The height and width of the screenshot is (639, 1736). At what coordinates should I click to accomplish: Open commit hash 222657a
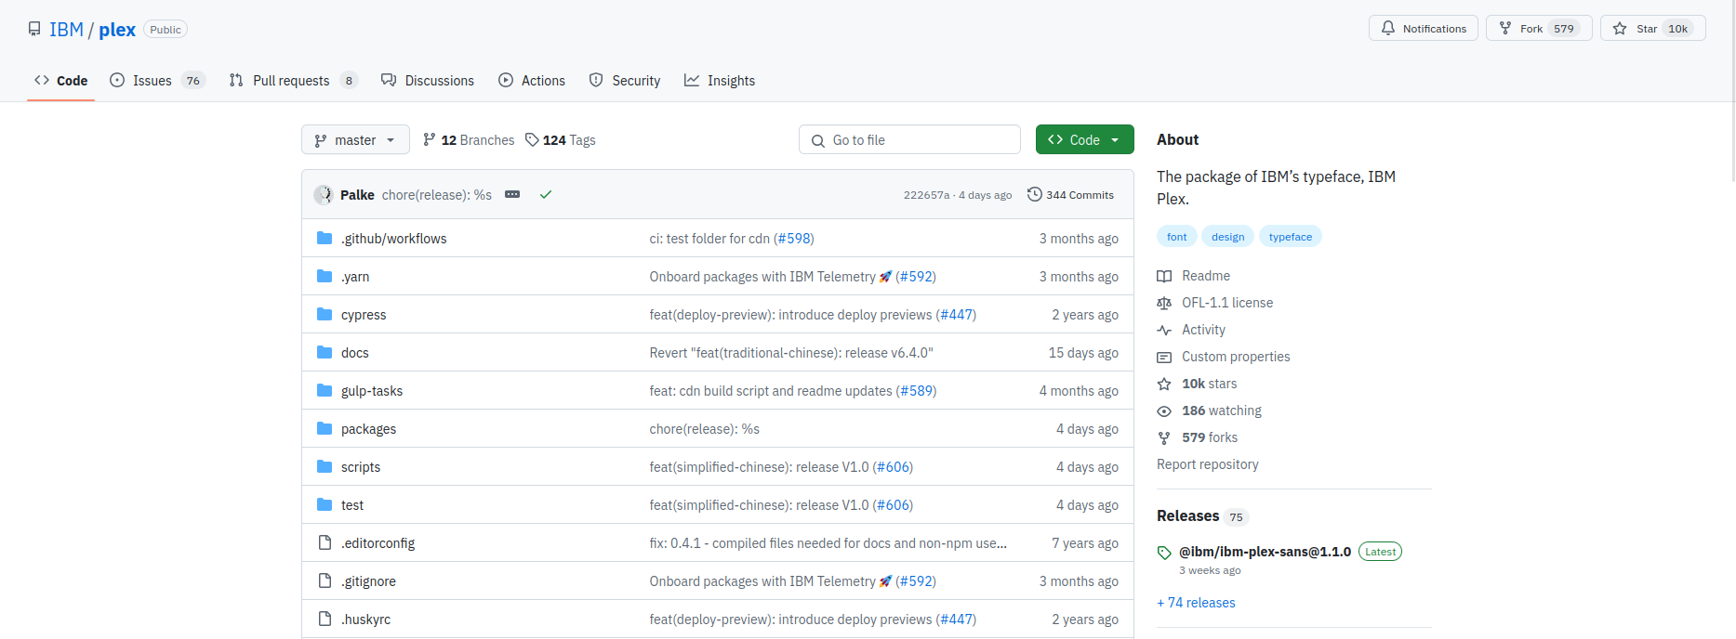[x=926, y=195]
